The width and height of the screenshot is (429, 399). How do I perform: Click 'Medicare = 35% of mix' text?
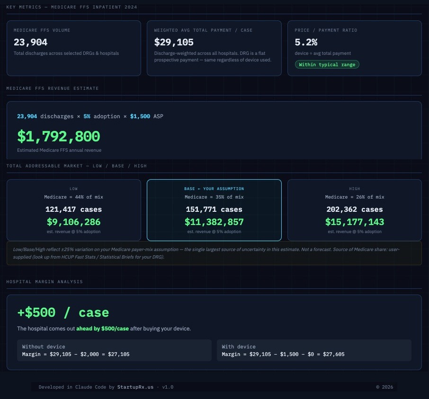214,197
